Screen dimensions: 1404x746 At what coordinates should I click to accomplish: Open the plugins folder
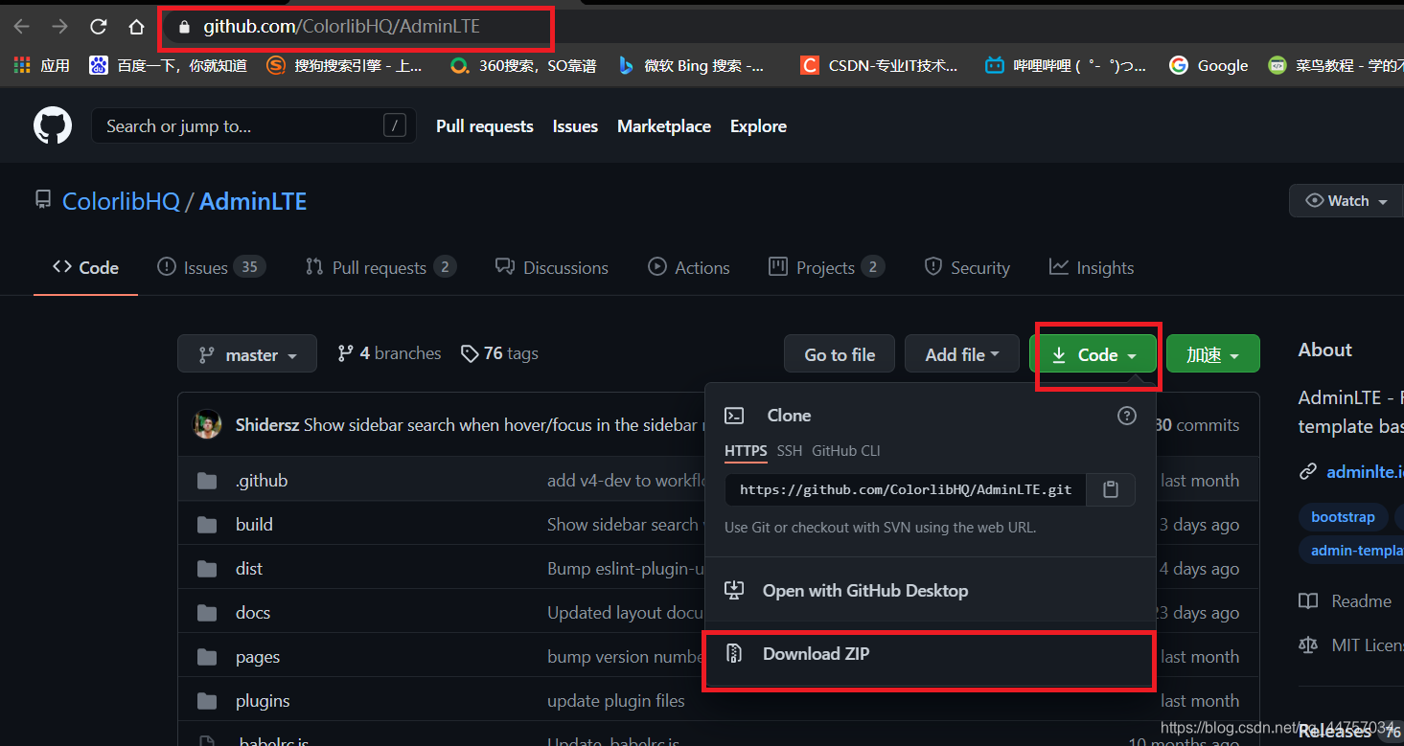point(263,701)
